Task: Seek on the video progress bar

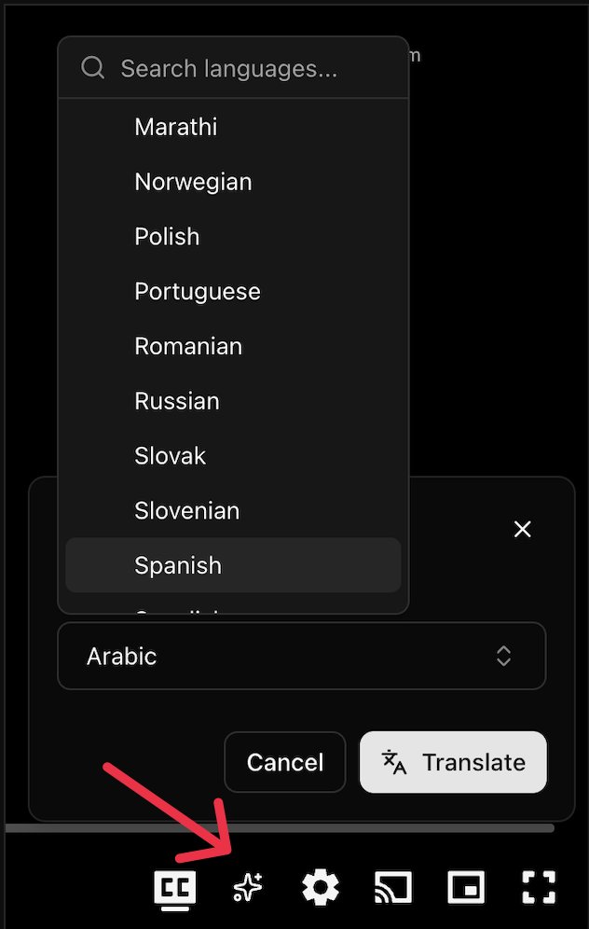Action: [280, 827]
